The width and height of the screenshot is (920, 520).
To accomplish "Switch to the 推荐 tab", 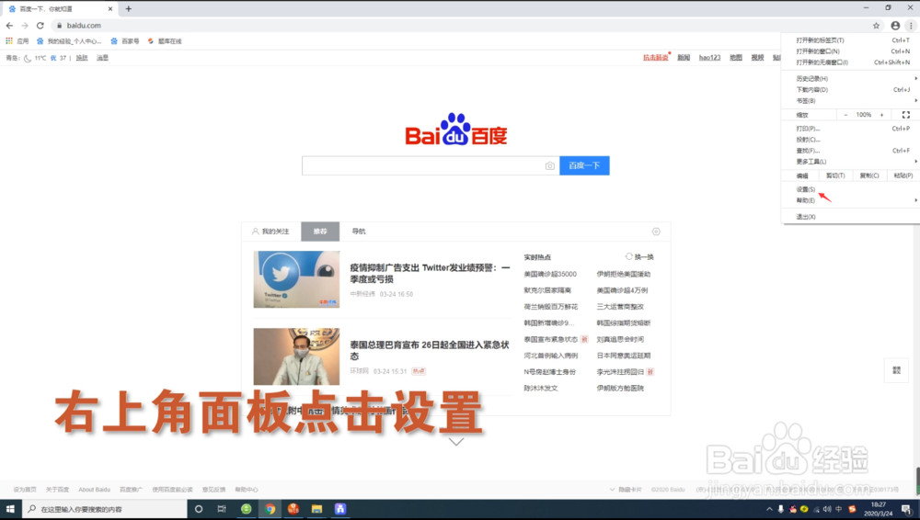I will coord(320,232).
